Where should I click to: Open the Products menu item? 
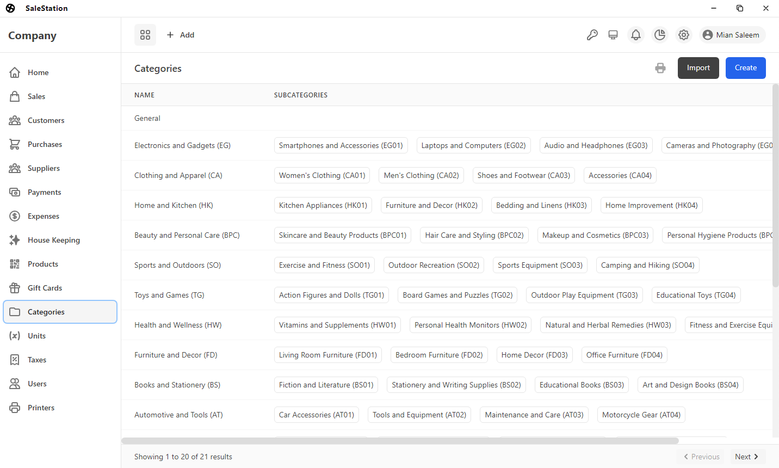click(43, 264)
